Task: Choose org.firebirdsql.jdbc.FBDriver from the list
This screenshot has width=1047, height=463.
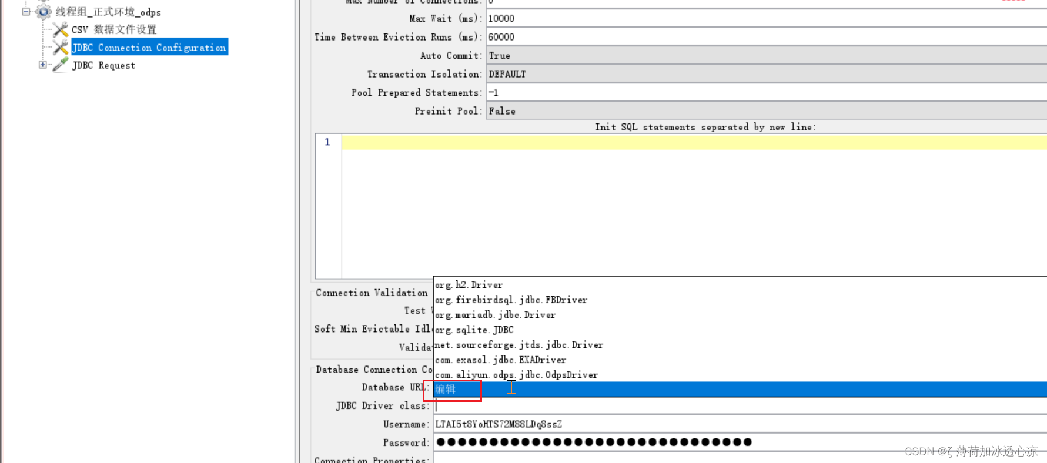Action: pos(740,300)
